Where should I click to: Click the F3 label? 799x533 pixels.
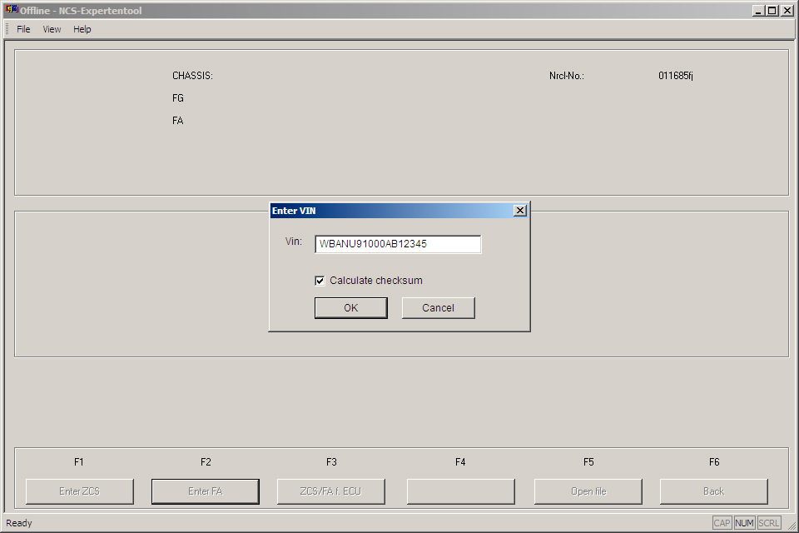(332, 461)
